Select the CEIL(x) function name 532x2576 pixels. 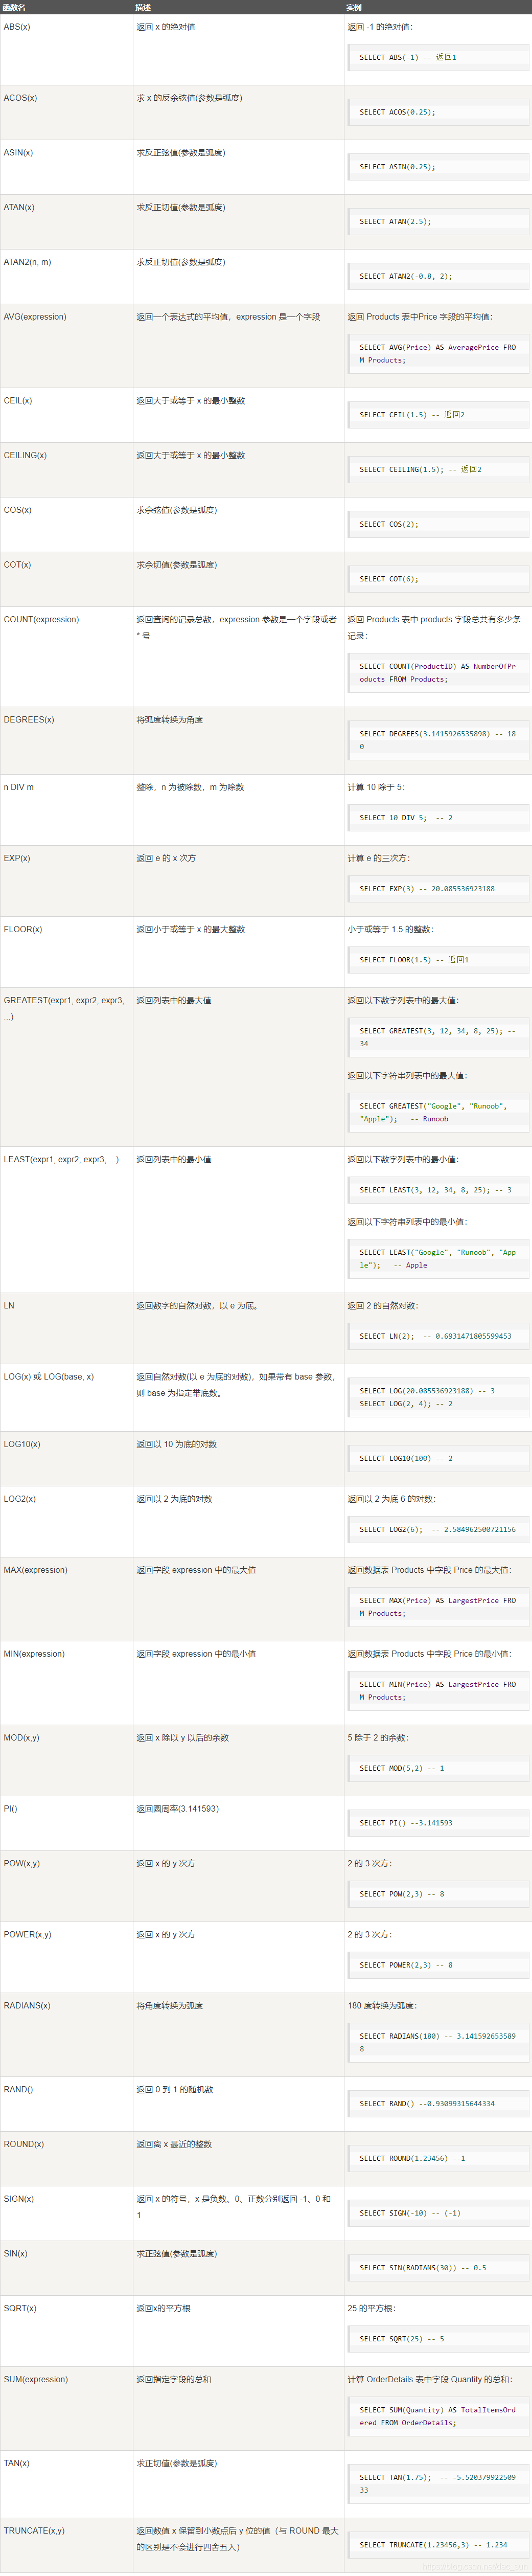[18, 401]
